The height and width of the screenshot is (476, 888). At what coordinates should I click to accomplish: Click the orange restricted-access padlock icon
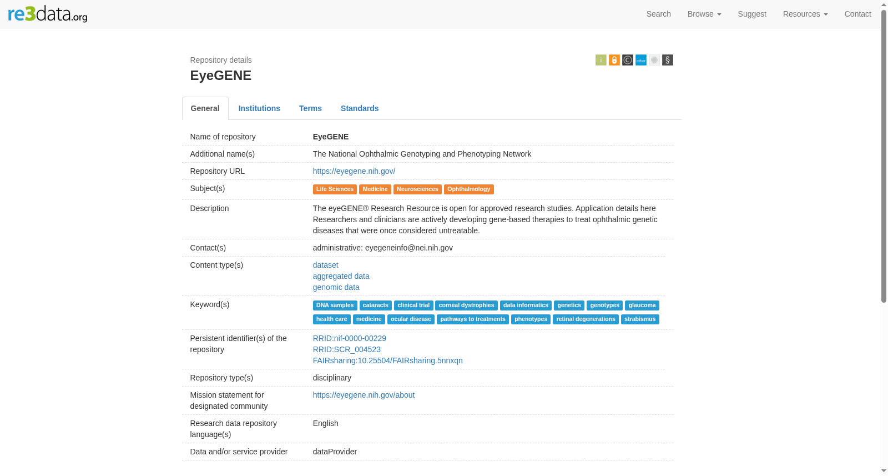point(614,60)
